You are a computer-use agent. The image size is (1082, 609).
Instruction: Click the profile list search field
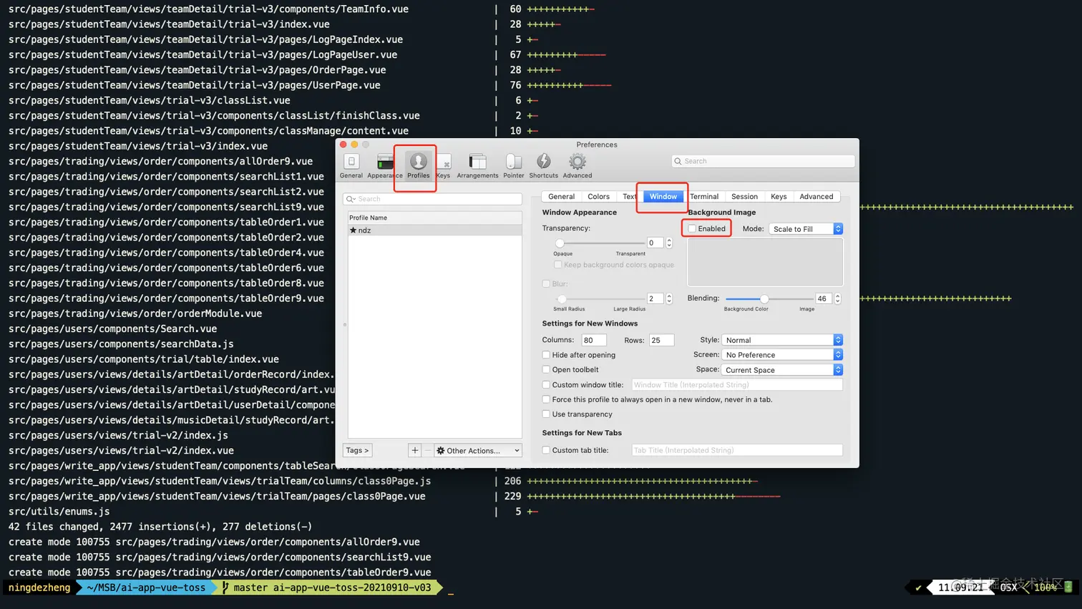[x=432, y=199]
